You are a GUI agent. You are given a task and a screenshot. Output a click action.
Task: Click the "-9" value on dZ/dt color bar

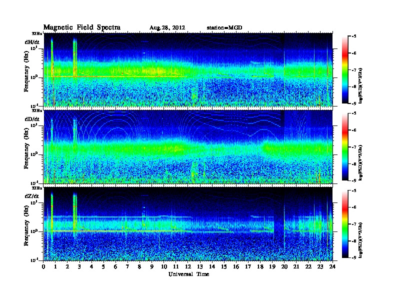click(x=353, y=257)
